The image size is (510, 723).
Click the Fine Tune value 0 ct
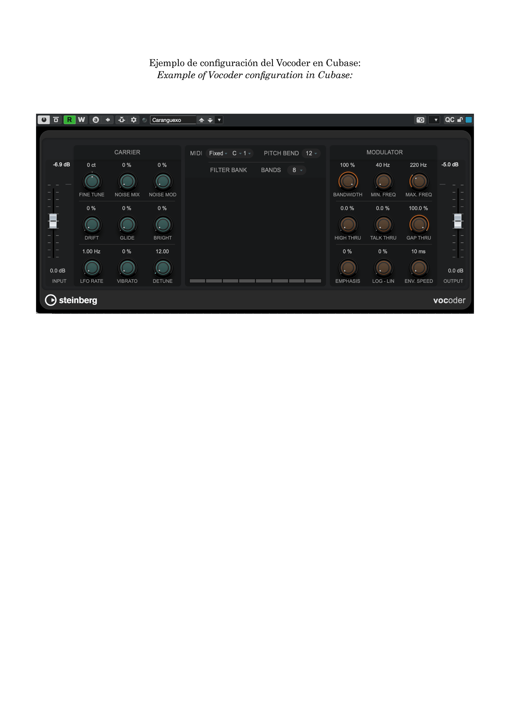tap(91, 165)
